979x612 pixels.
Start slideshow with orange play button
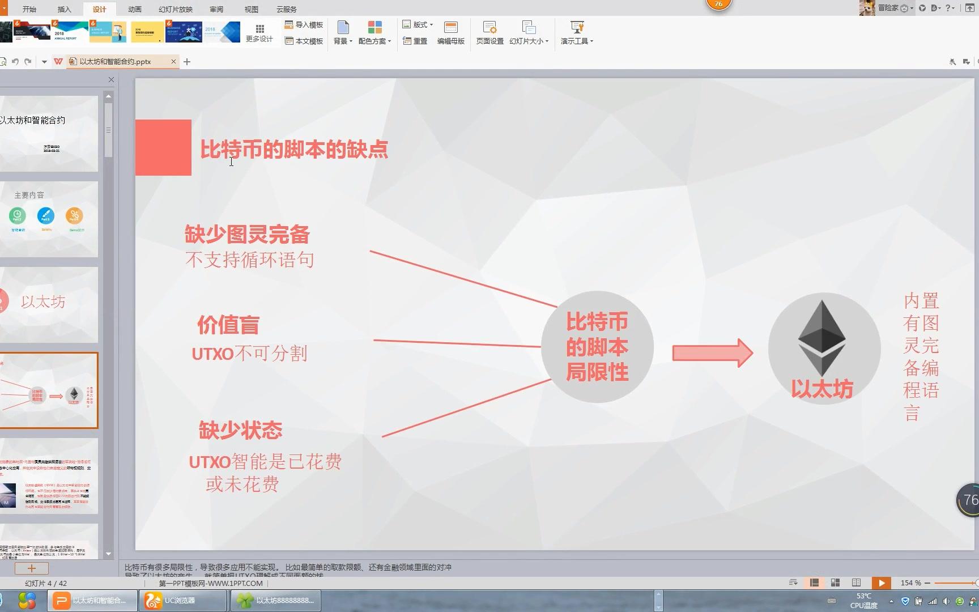(881, 583)
